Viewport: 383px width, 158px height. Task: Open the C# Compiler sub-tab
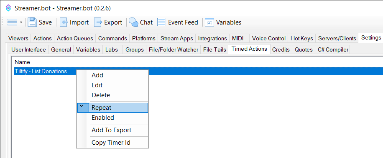point(333,49)
